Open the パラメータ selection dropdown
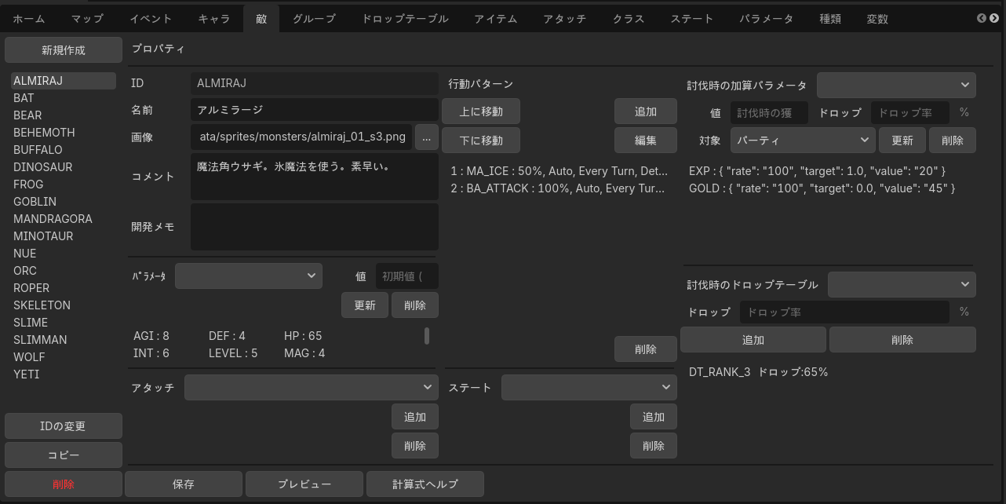The height and width of the screenshot is (504, 1006). tap(249, 276)
